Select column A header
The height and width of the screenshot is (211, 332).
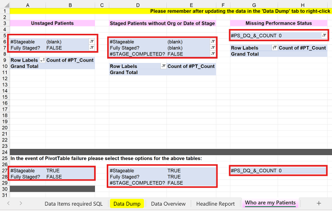click(x=28, y=5)
